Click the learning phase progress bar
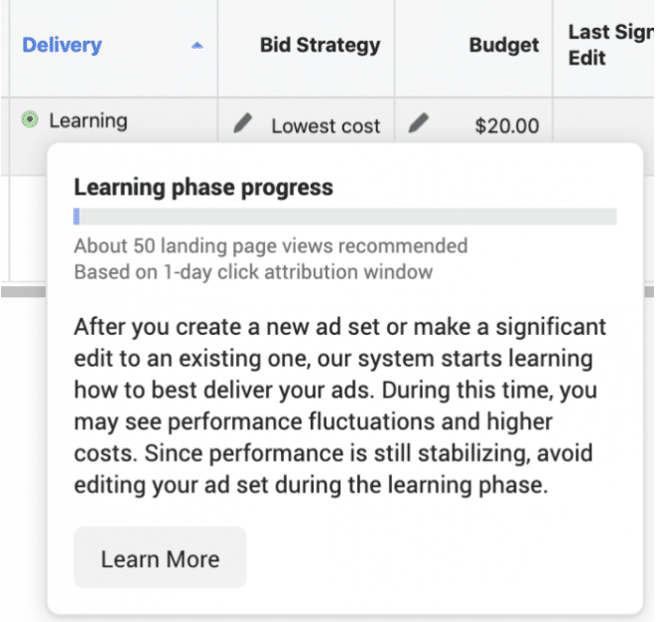This screenshot has width=656, height=622. pos(345,217)
